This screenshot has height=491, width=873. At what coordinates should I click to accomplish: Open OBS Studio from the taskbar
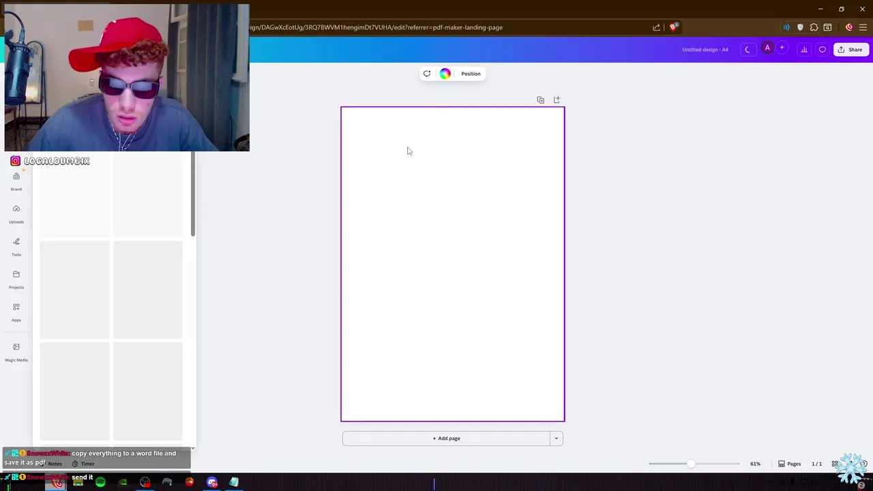[x=145, y=483]
